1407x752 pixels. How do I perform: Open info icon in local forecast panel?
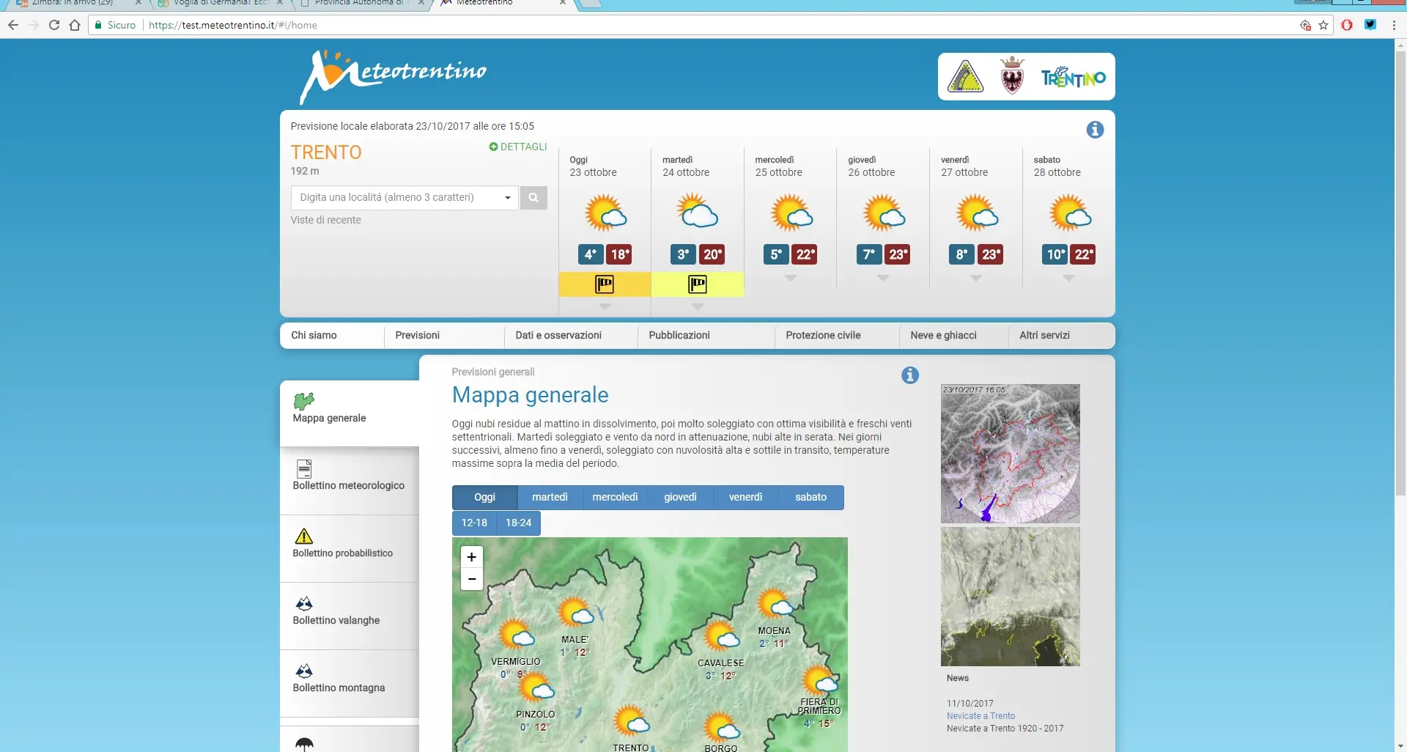[x=1095, y=130]
